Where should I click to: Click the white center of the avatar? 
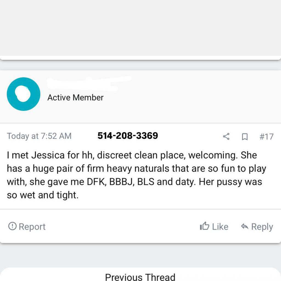tap(23, 94)
